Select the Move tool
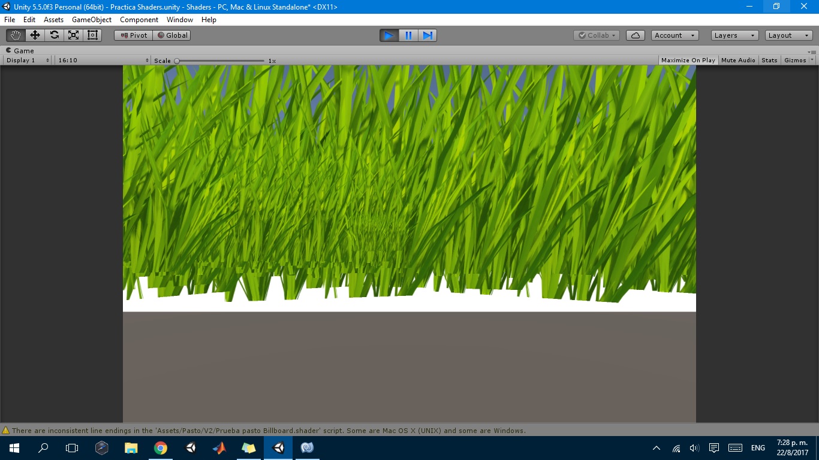This screenshot has height=460, width=819. pyautogui.click(x=35, y=35)
